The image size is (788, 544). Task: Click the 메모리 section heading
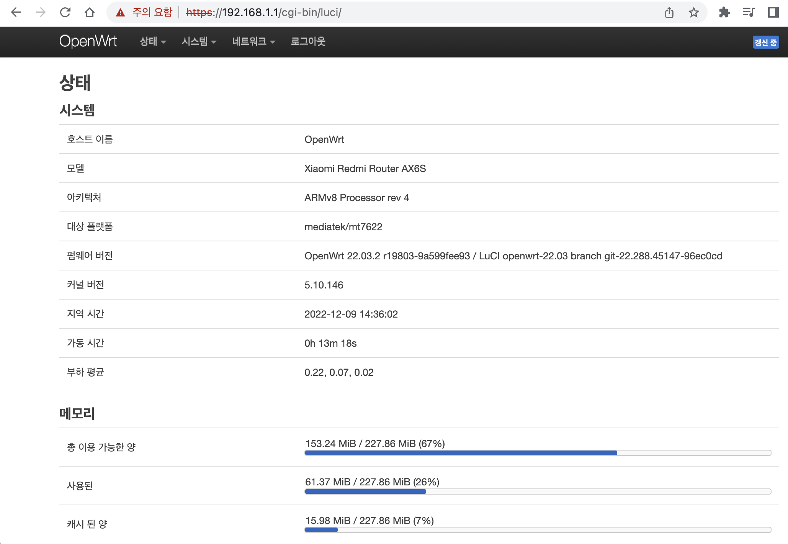pos(77,413)
